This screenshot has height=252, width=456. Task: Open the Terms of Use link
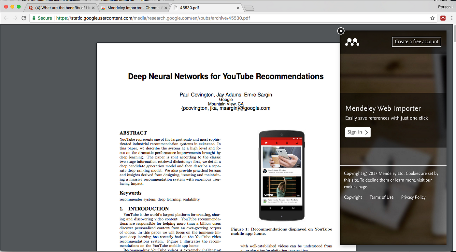(381, 197)
